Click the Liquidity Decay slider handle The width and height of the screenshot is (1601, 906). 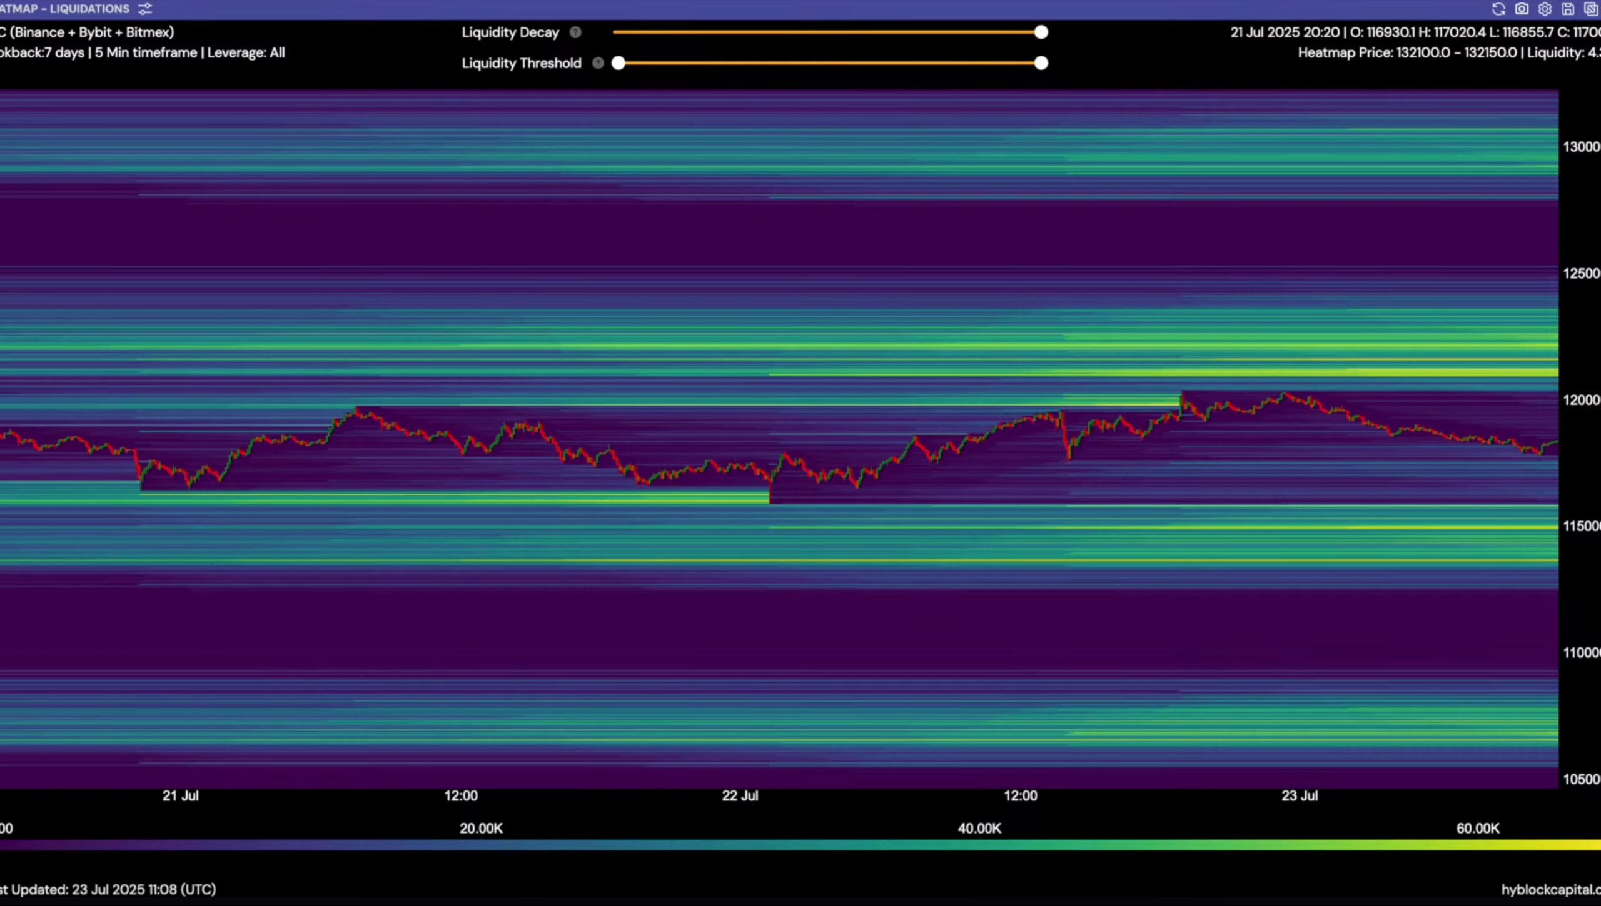point(1041,32)
